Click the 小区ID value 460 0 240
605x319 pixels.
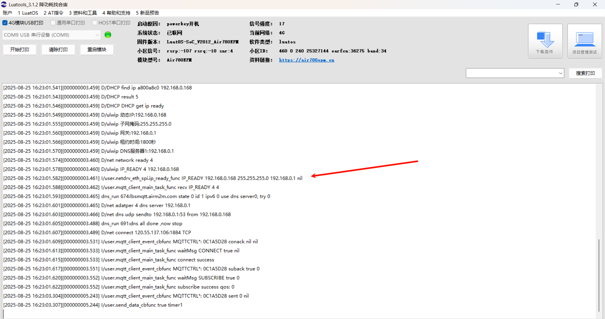pyautogui.click(x=332, y=51)
